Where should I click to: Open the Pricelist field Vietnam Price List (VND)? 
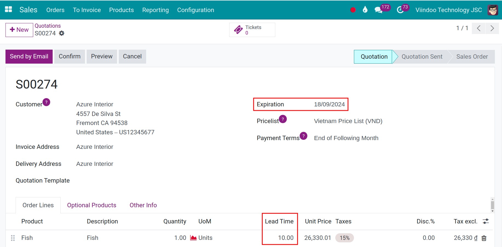pyautogui.click(x=348, y=121)
